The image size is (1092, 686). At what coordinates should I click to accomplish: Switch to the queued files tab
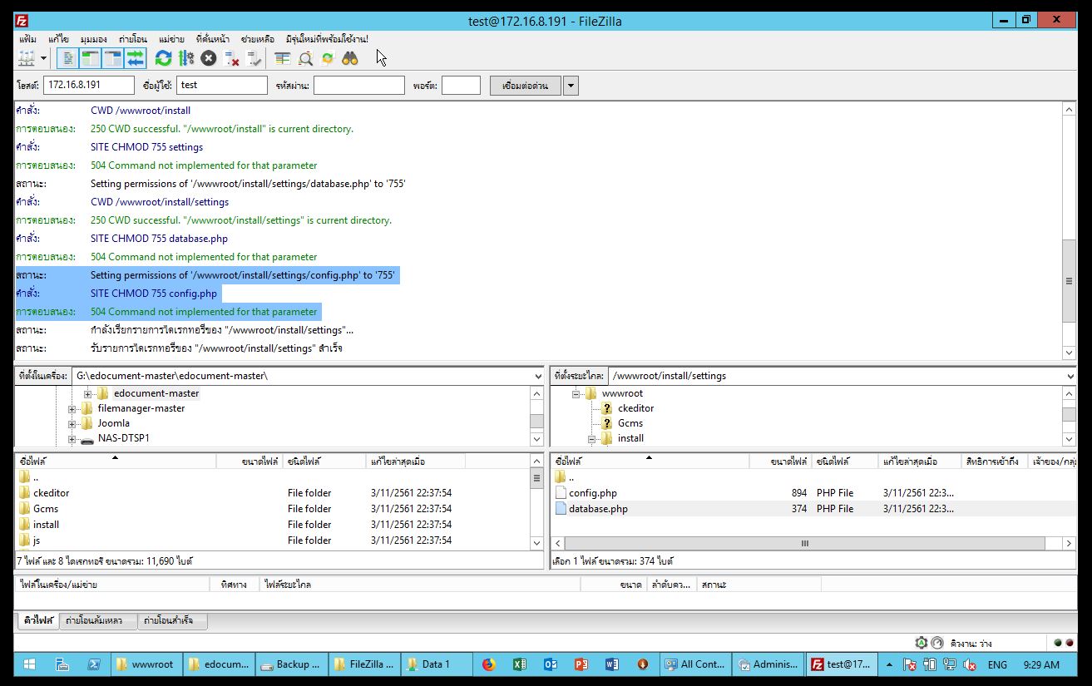38,620
